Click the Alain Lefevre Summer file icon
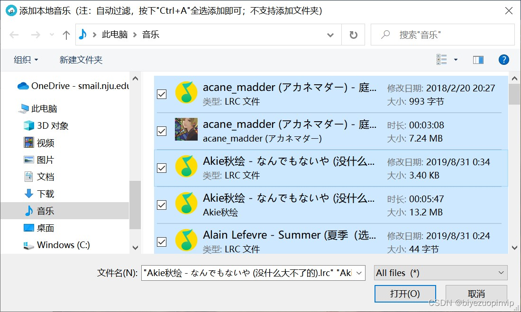The image size is (521, 312). 186,240
